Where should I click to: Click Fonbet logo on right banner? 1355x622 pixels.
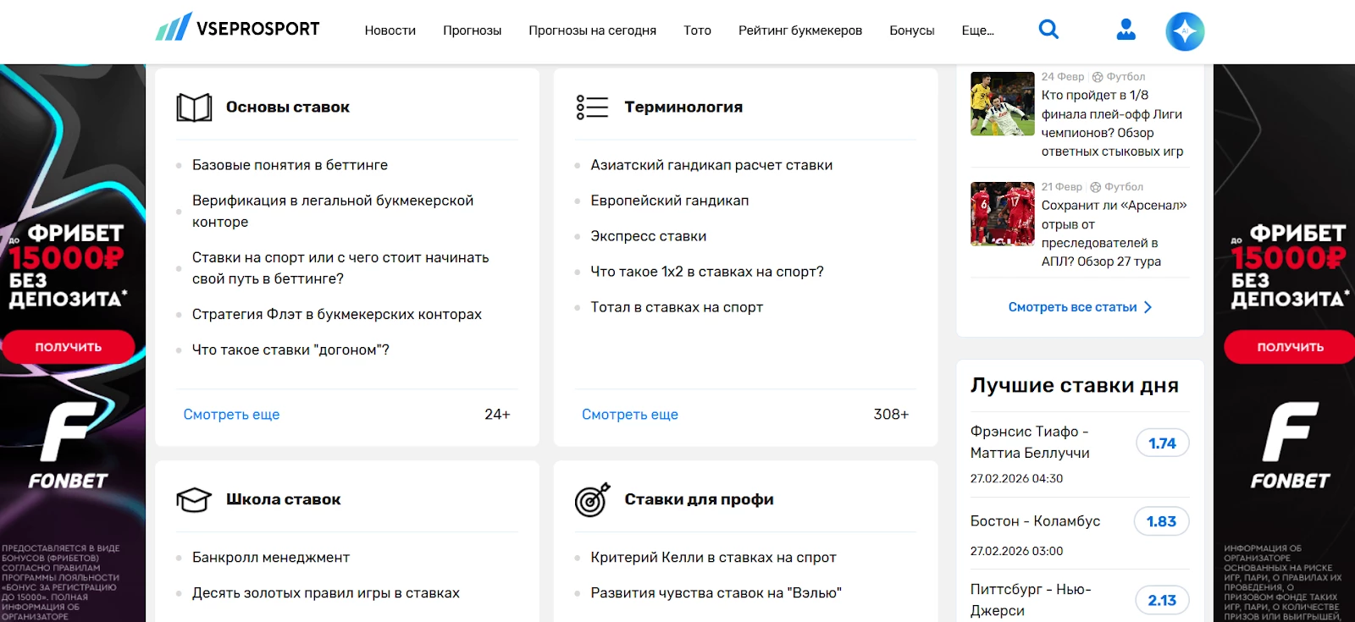[x=1290, y=446]
